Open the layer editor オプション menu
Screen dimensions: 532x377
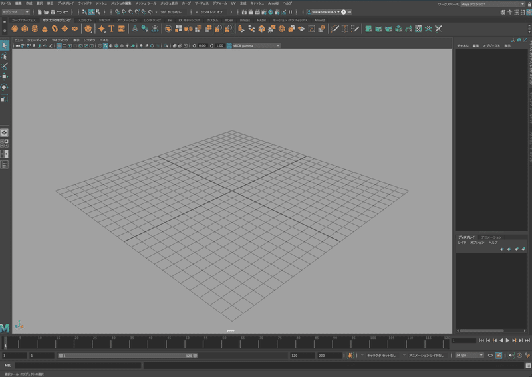[477, 243]
